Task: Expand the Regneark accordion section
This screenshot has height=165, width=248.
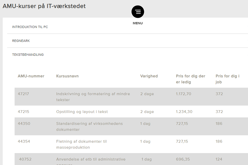Action: [x=21, y=41]
